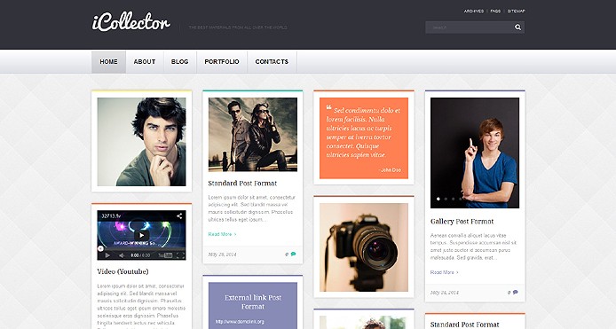Click the couple in sunglasses photo

[253, 134]
